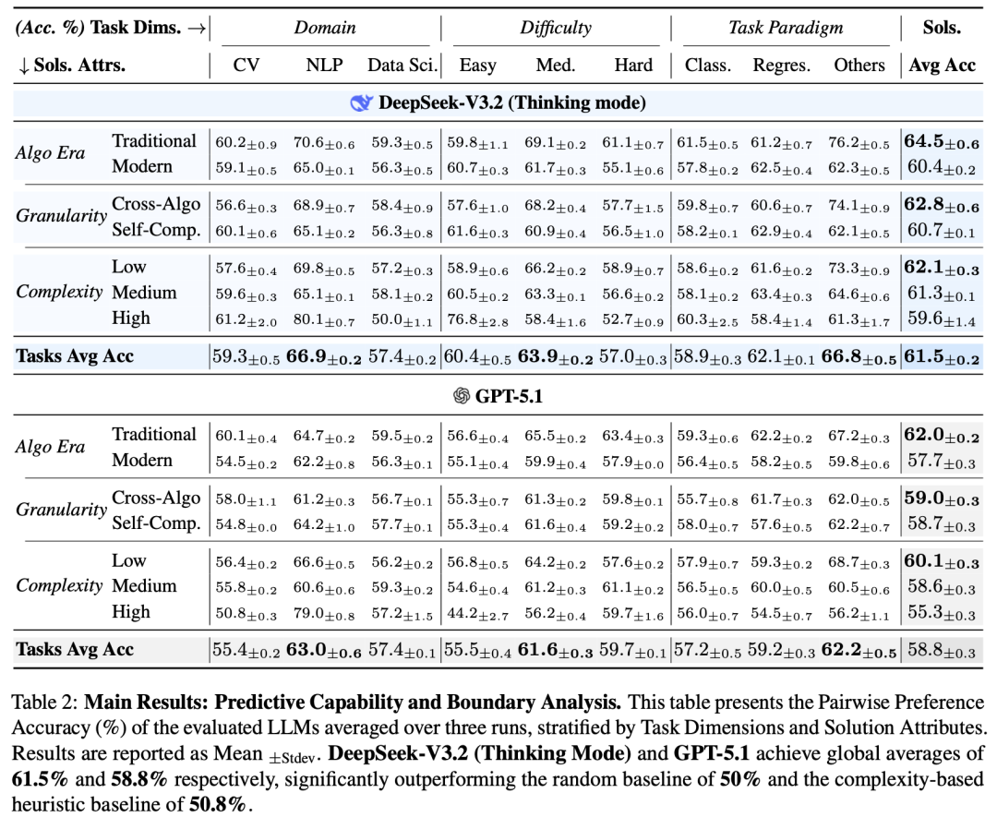Click the DeepSeek whale logo icon
The height and width of the screenshot is (817, 997).
pos(361,103)
